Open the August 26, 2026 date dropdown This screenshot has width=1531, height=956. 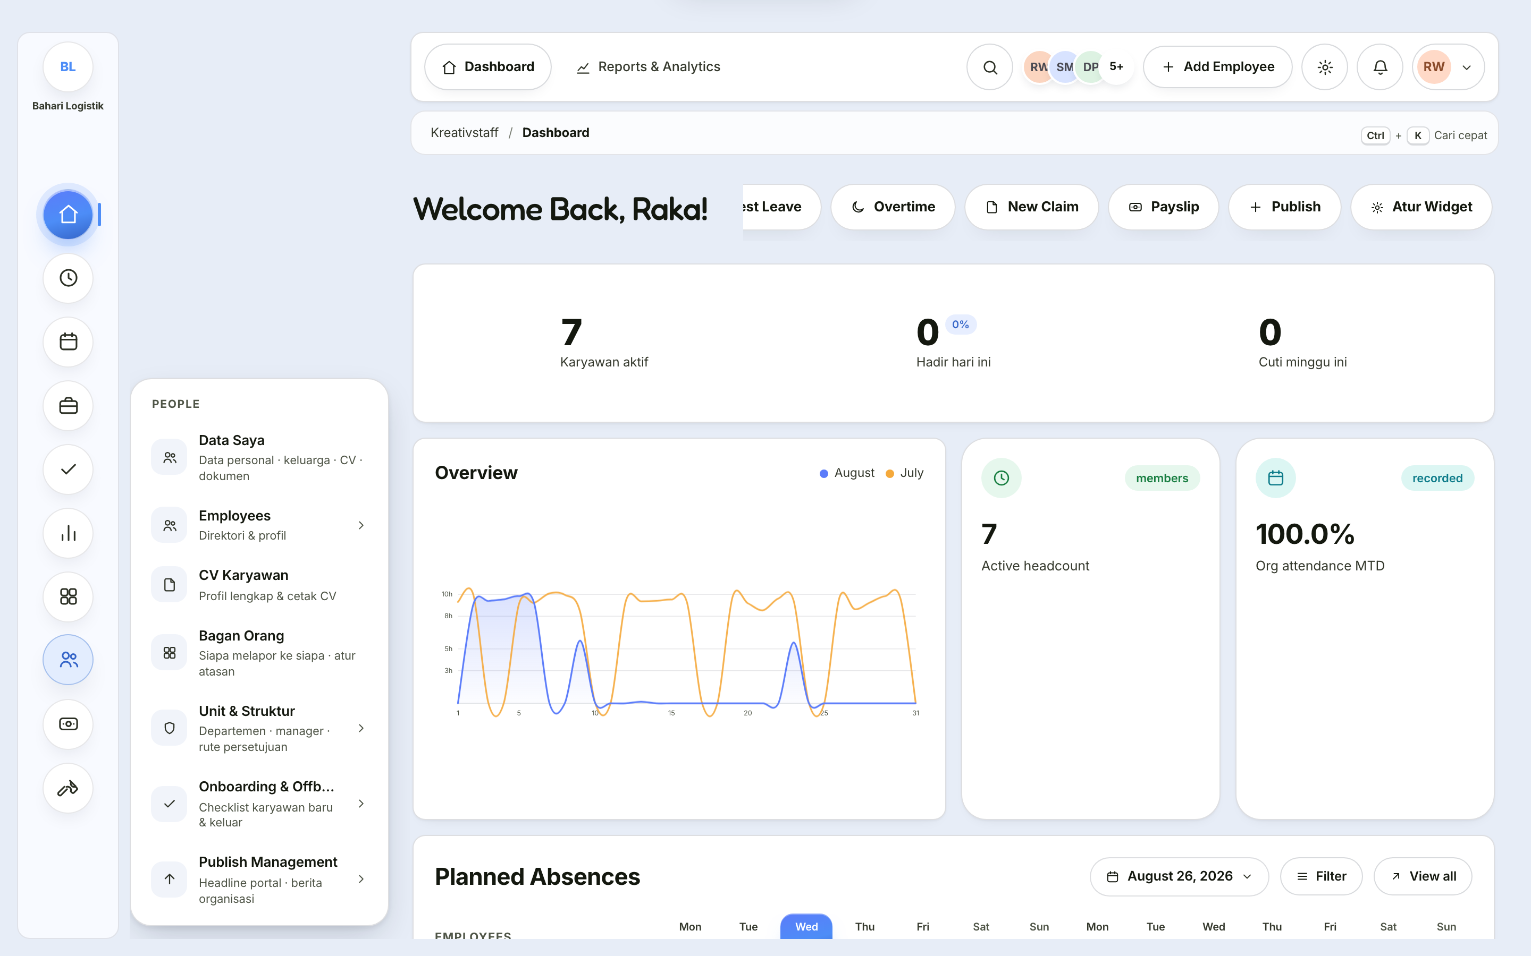tap(1179, 876)
